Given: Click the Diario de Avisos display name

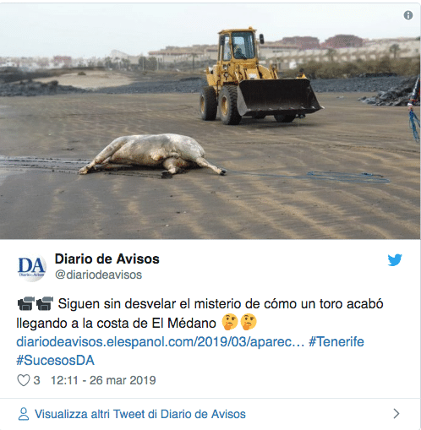Looking at the screenshot, I should (107, 259).
